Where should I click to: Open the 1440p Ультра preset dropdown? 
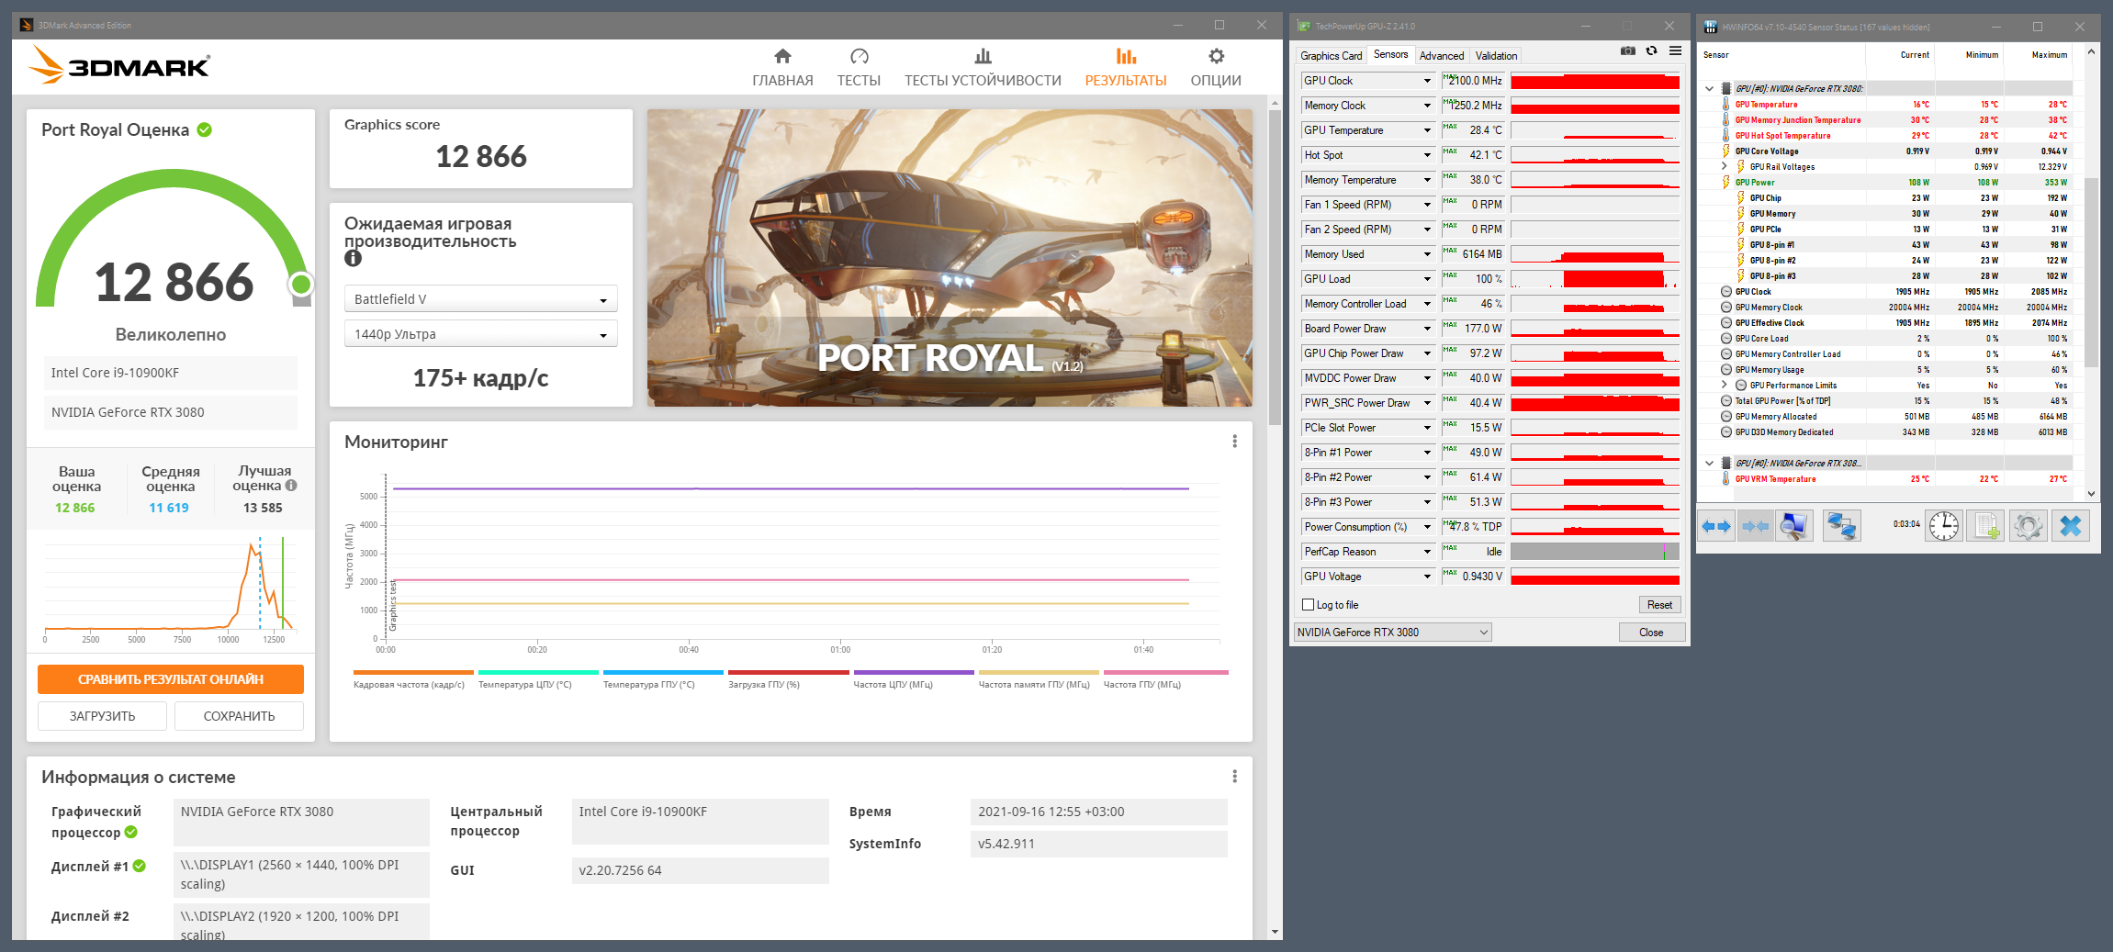[481, 334]
